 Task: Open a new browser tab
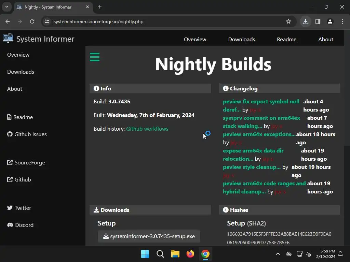click(x=100, y=7)
